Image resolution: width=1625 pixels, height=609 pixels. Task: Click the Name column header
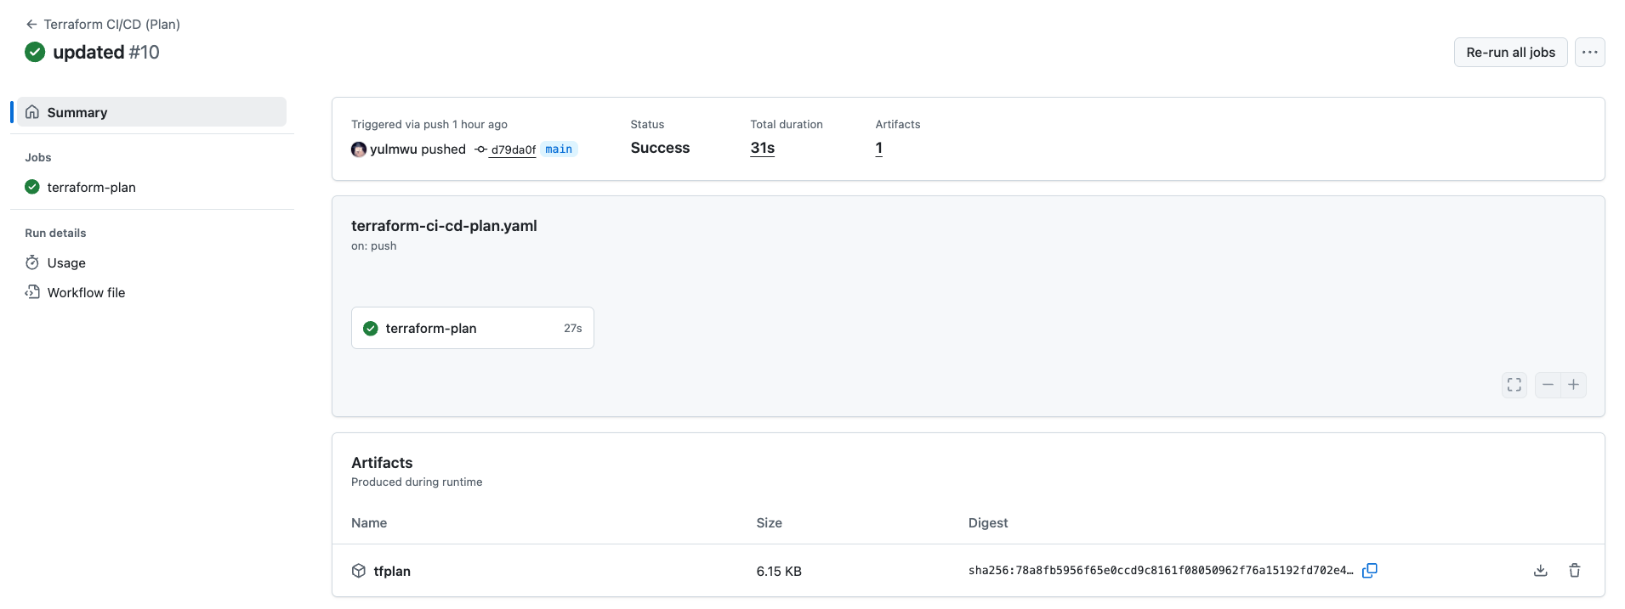[369, 523]
